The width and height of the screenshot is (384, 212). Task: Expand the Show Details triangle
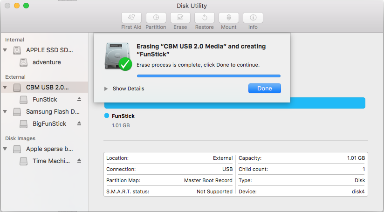click(x=106, y=89)
